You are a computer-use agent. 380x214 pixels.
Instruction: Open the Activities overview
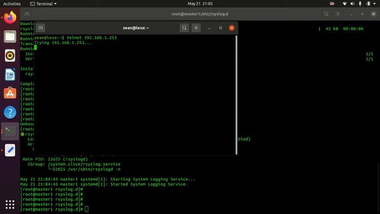pyautogui.click(x=12, y=4)
